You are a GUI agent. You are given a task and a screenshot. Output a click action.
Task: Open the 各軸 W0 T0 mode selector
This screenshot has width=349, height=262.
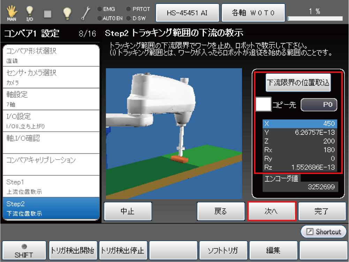[x=253, y=13]
